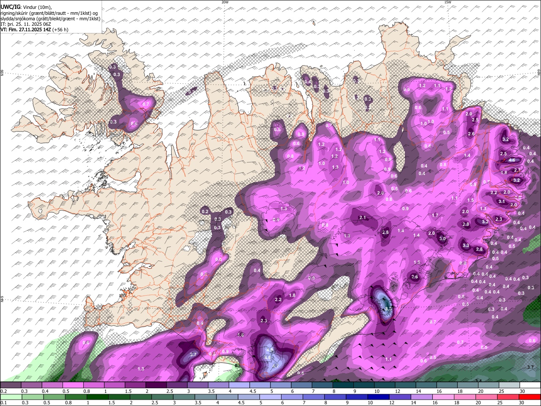Pick the 6 swatch in the snow legend row
Viewport: 541px width, 406px height.
tap(301, 385)
